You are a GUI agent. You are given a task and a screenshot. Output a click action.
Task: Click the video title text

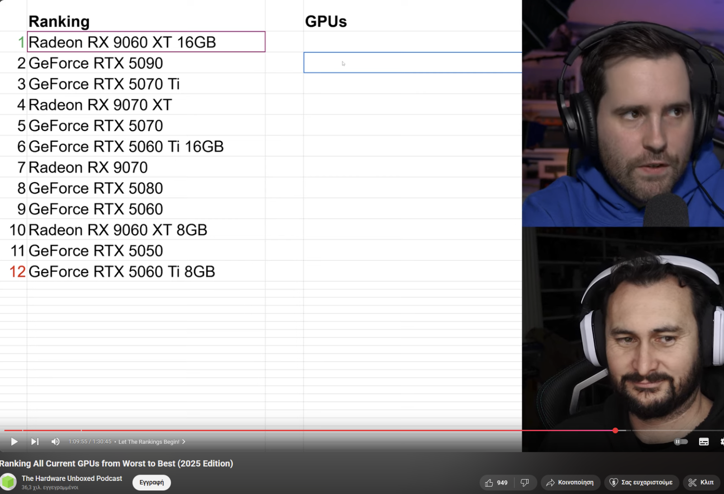[116, 463]
